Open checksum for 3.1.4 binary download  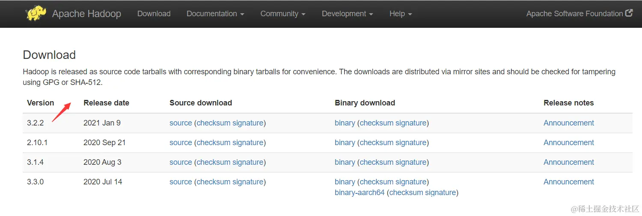376,162
